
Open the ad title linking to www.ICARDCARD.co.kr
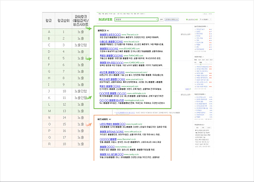click(x=112, y=63)
